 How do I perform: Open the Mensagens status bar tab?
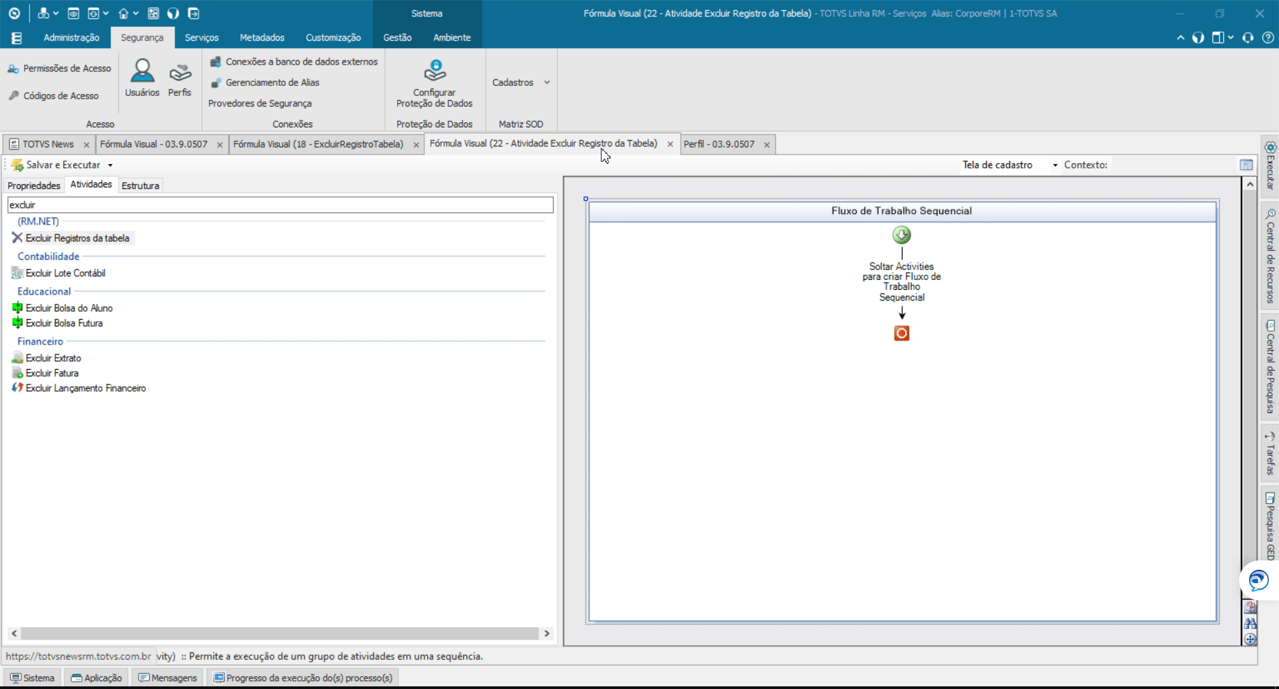point(168,678)
